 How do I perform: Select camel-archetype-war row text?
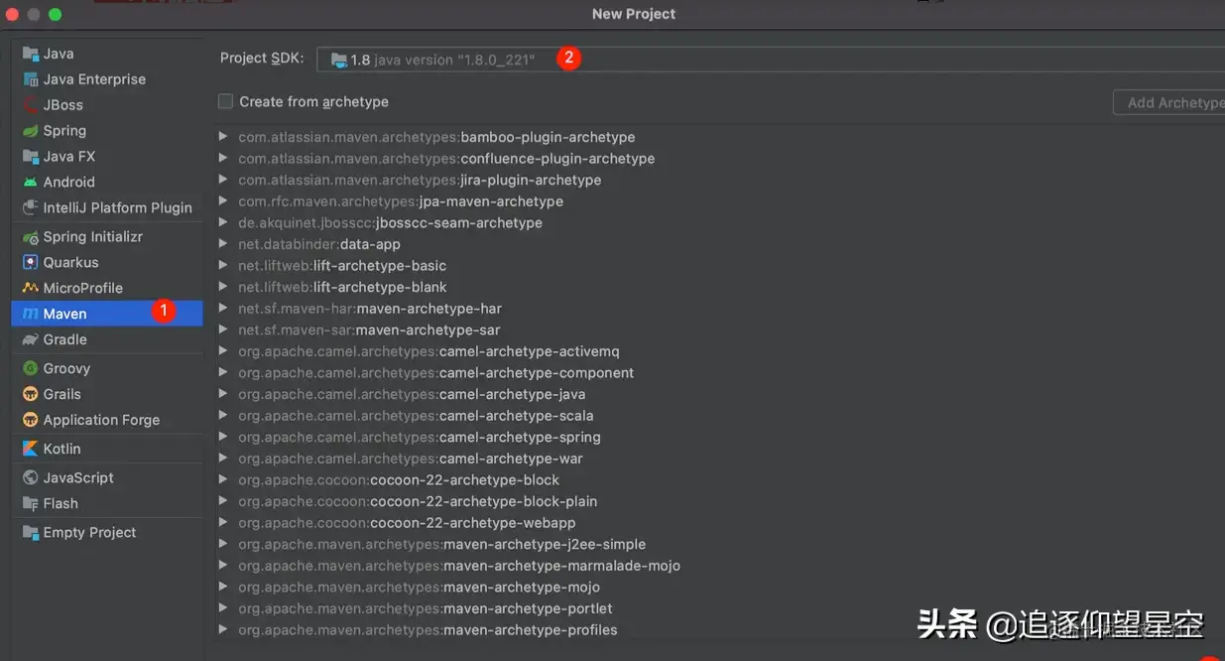(411, 459)
